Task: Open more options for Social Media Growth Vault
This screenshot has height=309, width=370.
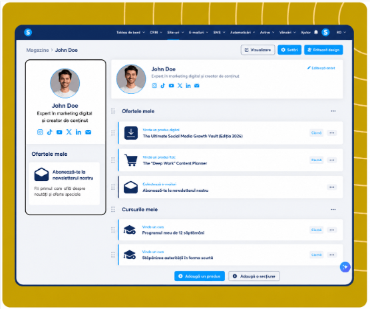Action: pos(332,133)
